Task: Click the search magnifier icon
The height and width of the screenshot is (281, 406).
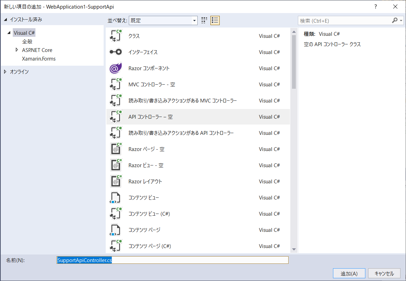Action: 395,20
